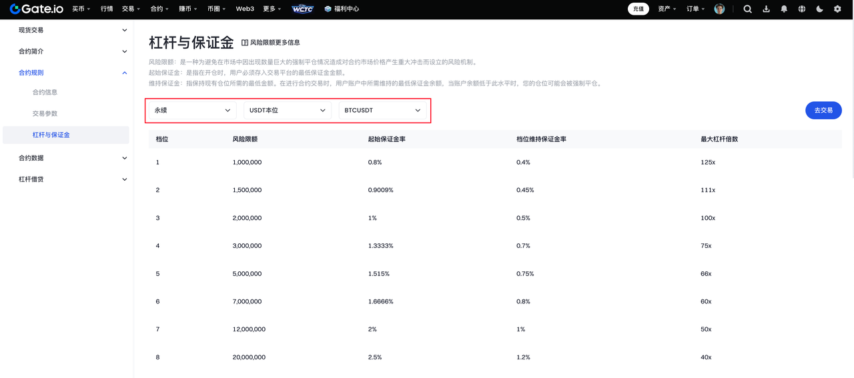Open the search magnifier icon
854x378 pixels.
(x=747, y=9)
